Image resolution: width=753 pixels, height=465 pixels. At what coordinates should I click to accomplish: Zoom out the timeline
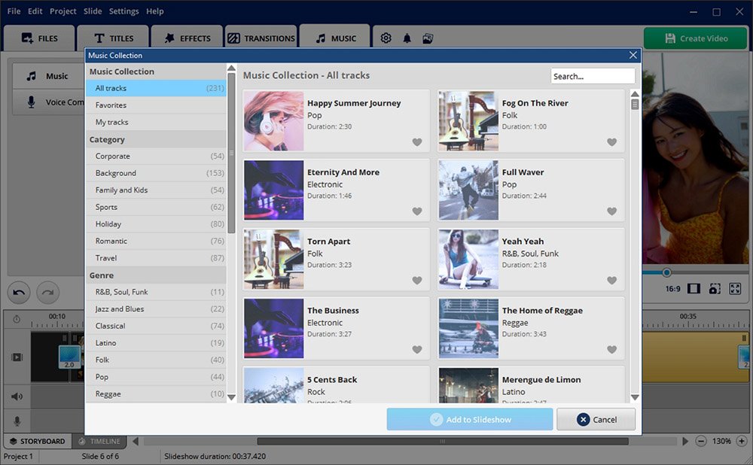(701, 441)
